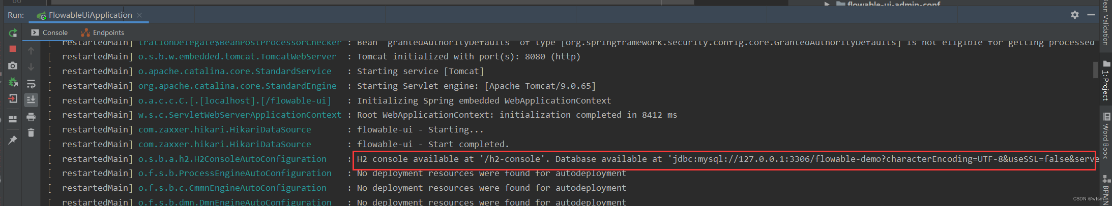Clear all console output with trash icon
This screenshot has width=1112, height=206.
31,133
